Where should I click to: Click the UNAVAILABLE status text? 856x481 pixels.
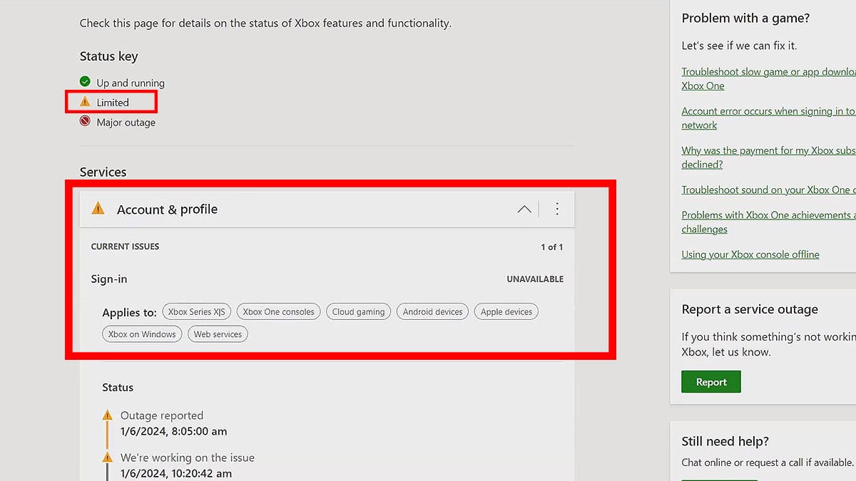point(535,279)
